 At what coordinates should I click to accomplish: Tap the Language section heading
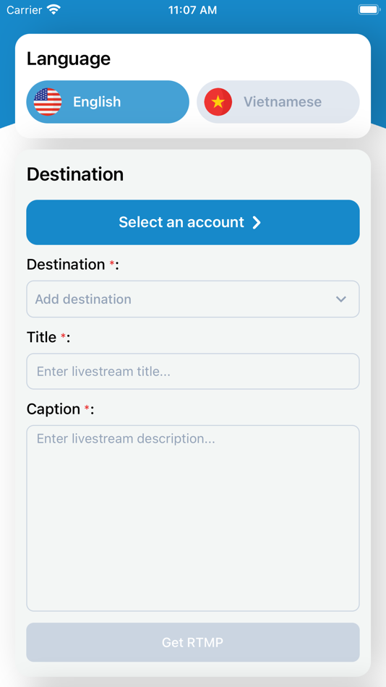pyautogui.click(x=69, y=59)
